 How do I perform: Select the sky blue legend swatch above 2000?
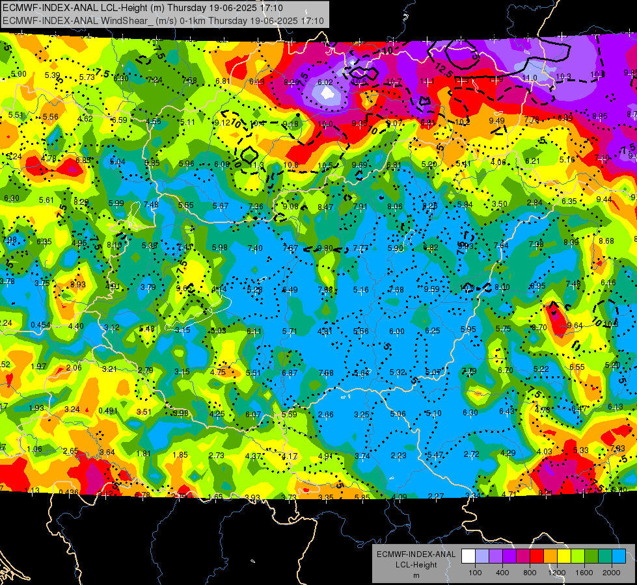pyautogui.click(x=619, y=556)
